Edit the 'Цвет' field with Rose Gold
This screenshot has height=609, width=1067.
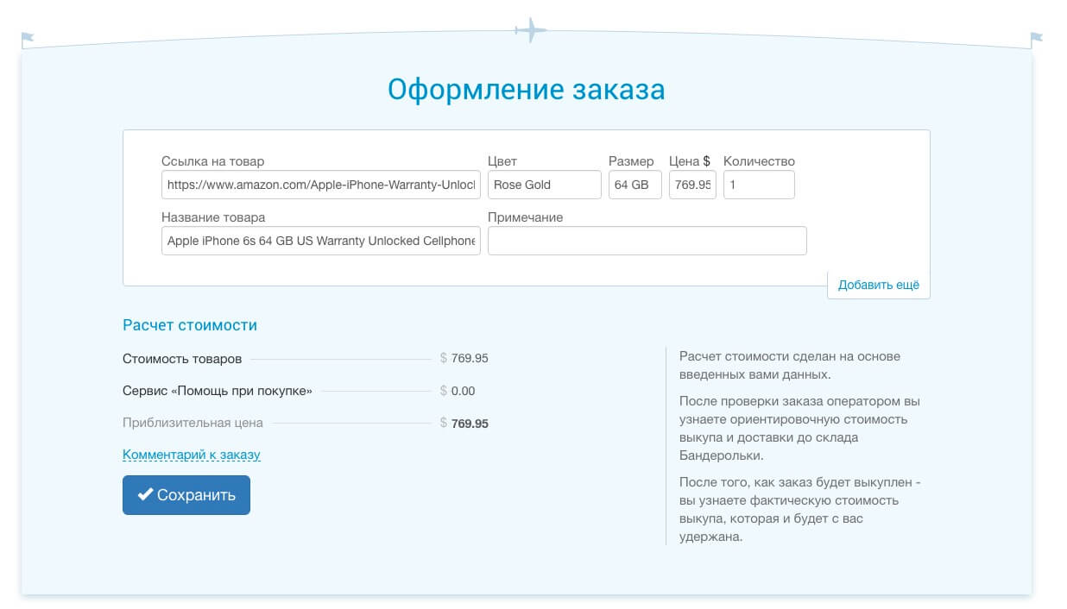(x=545, y=185)
